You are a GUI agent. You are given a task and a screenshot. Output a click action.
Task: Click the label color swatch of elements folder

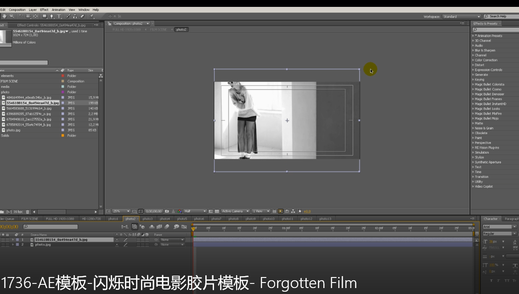point(62,76)
